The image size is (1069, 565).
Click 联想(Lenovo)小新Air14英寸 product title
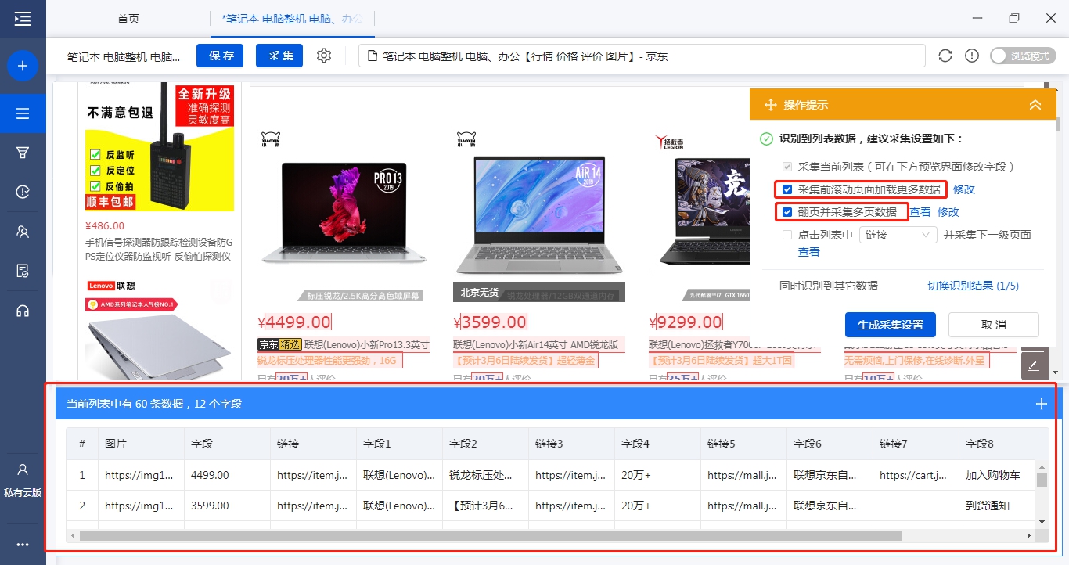click(x=535, y=344)
